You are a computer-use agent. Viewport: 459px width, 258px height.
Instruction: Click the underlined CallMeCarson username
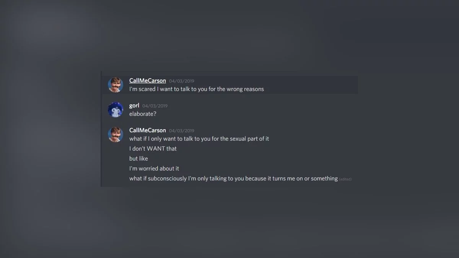(147, 81)
